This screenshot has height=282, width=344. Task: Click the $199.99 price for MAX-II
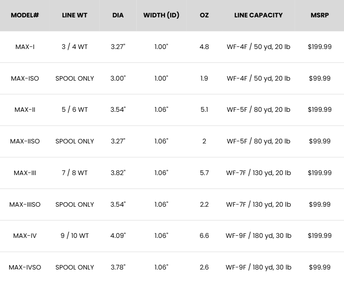click(x=319, y=110)
